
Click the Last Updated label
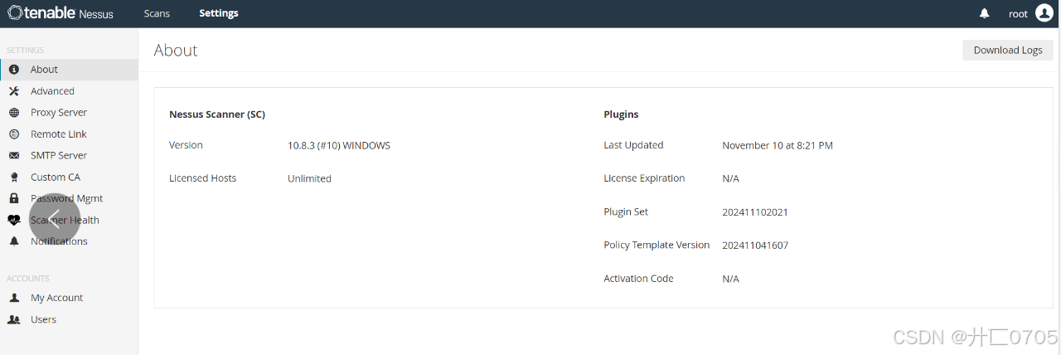coord(633,145)
